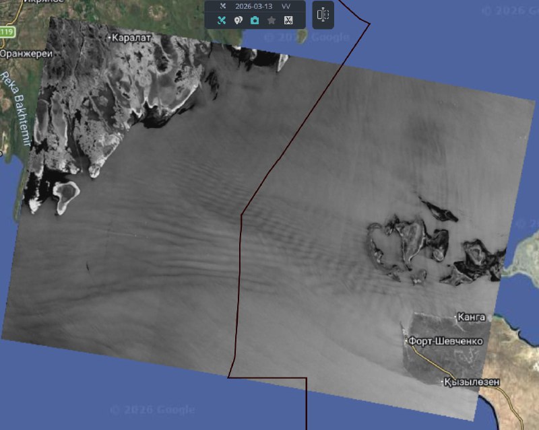Select the scissors clip tool
The image size is (539, 430).
click(x=288, y=20)
